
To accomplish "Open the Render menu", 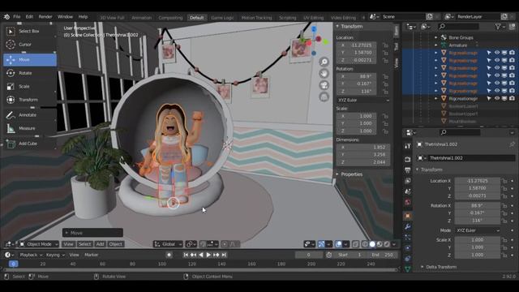I will click(45, 17).
